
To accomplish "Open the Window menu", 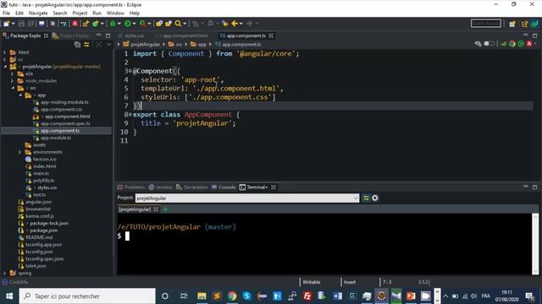I will [115, 14].
